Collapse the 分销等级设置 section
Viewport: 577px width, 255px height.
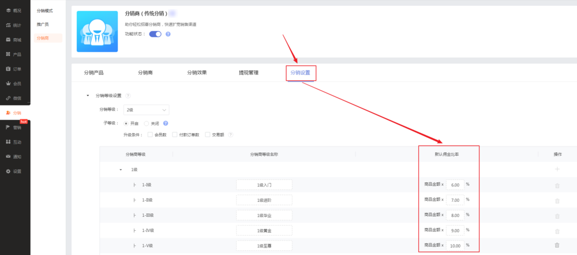[x=88, y=96]
